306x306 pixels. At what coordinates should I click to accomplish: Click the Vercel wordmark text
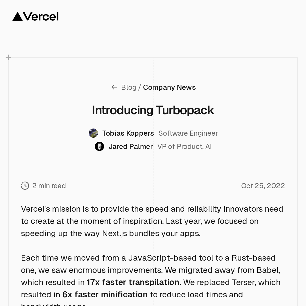[41, 17]
